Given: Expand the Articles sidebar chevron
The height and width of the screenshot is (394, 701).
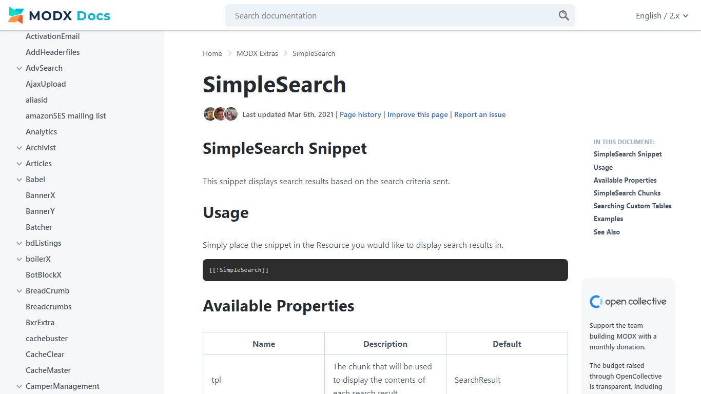Looking at the screenshot, I should 19,164.
